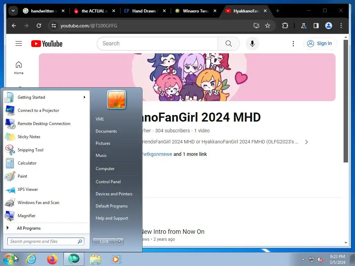355x266 pixels.
Task: Expand All Programs list
Action: coord(46,228)
